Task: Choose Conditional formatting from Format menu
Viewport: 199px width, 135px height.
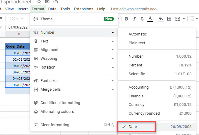Action: click(x=60, y=103)
